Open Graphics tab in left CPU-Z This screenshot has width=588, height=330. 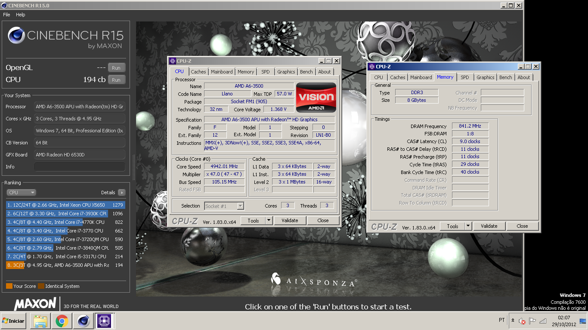(286, 72)
